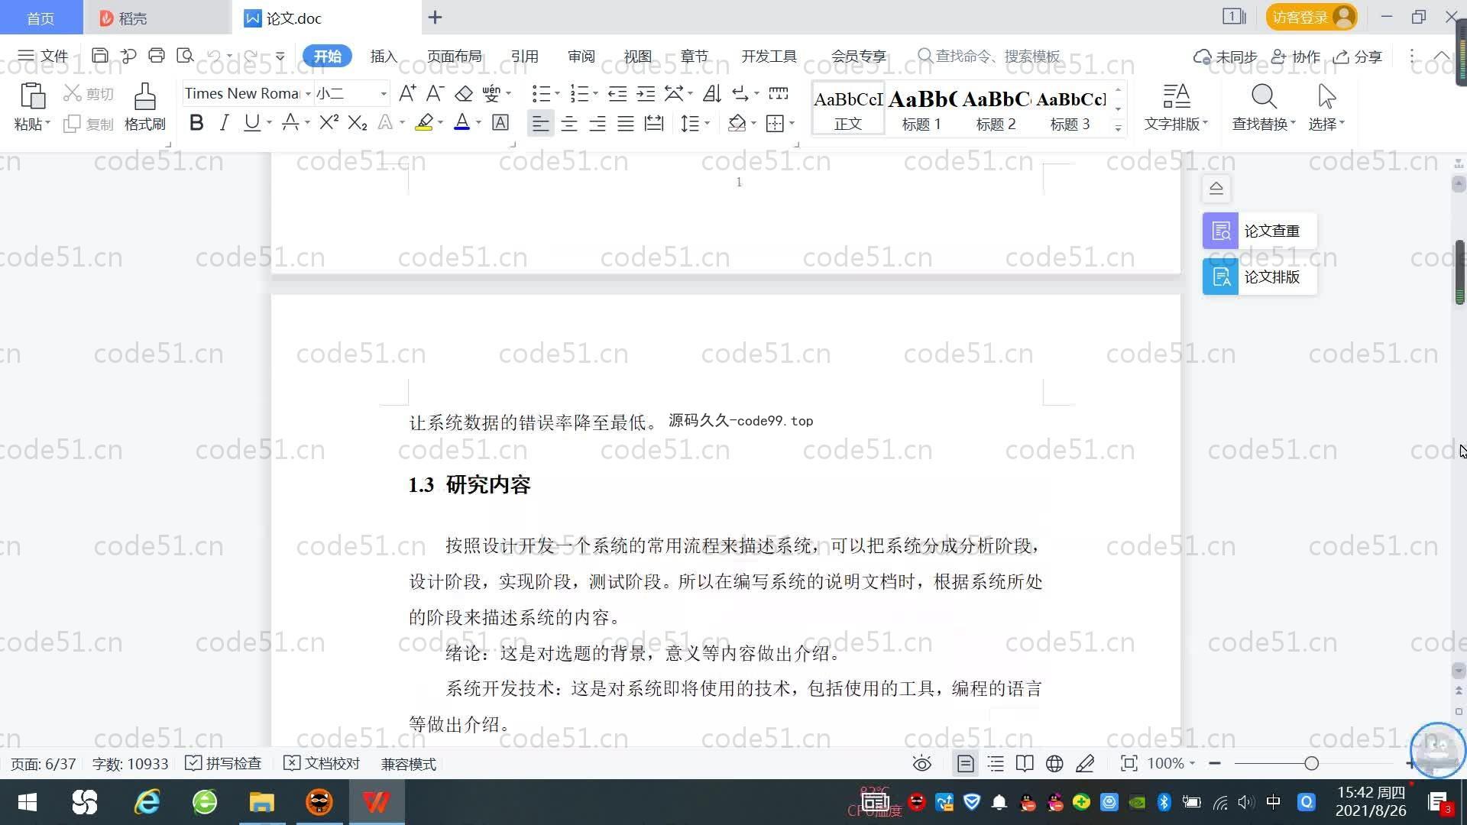Screen dimensions: 1467x825
Task: Toggle Underline formatting
Action: point(251,122)
